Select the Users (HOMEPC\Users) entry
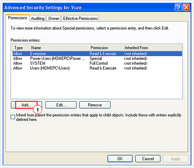194x168 pixels. 97,68
